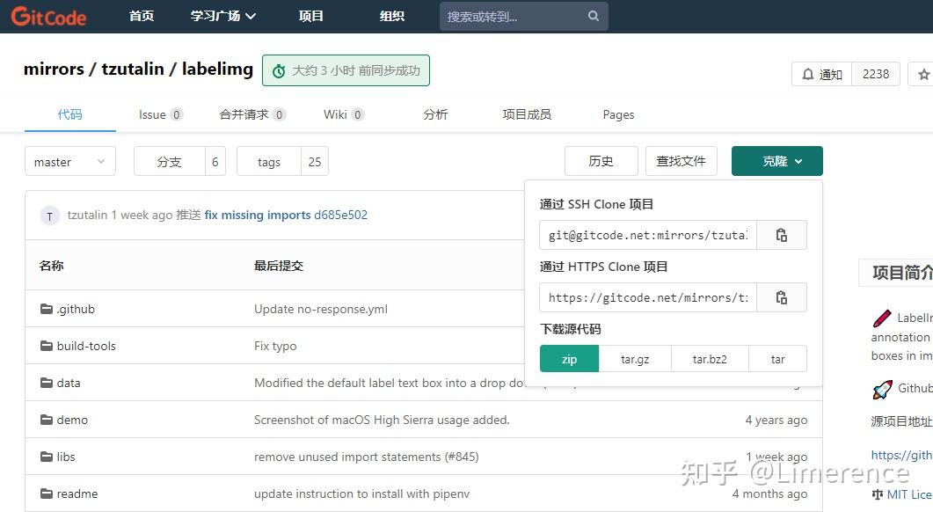The height and width of the screenshot is (512, 933).
Task: Open 'Fix typo' commit message
Action: click(275, 346)
